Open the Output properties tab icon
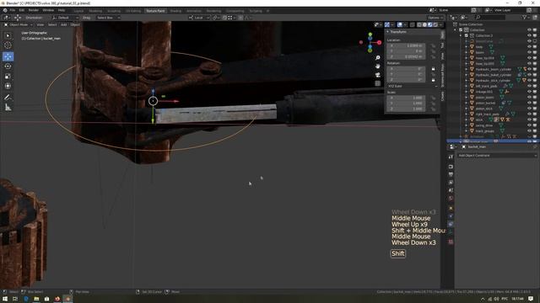The width and height of the screenshot is (540, 303). pos(451,174)
